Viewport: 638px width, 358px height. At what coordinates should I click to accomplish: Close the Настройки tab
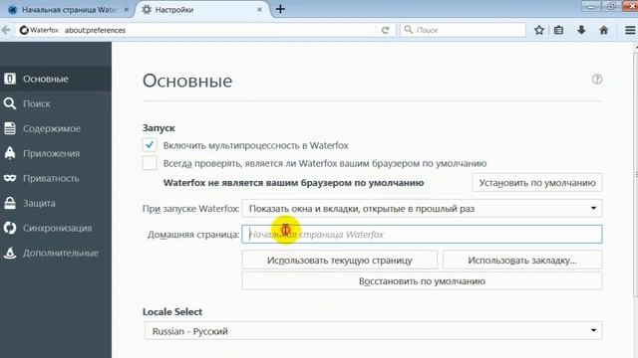point(259,9)
